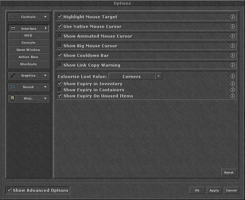Enable Show Animated Mouse Cursor
The image size is (245, 200).
[60, 36]
